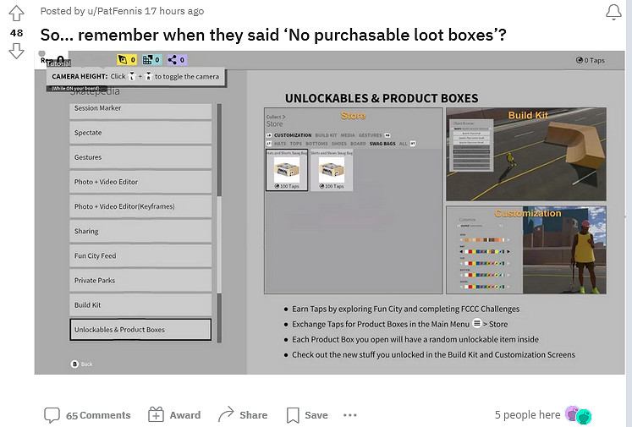Click the notification bell icon
Viewport: 632px width, 427px height.
(x=613, y=12)
